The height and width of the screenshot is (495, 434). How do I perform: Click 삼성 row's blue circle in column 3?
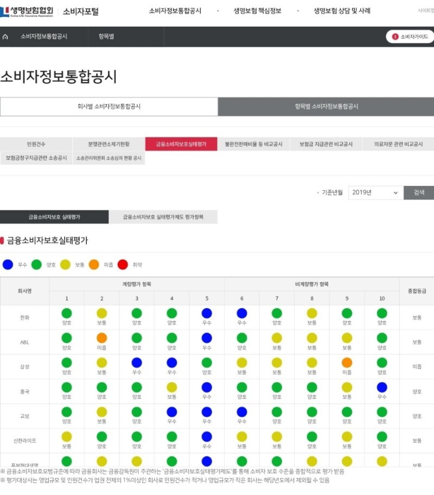pyautogui.click(x=137, y=362)
